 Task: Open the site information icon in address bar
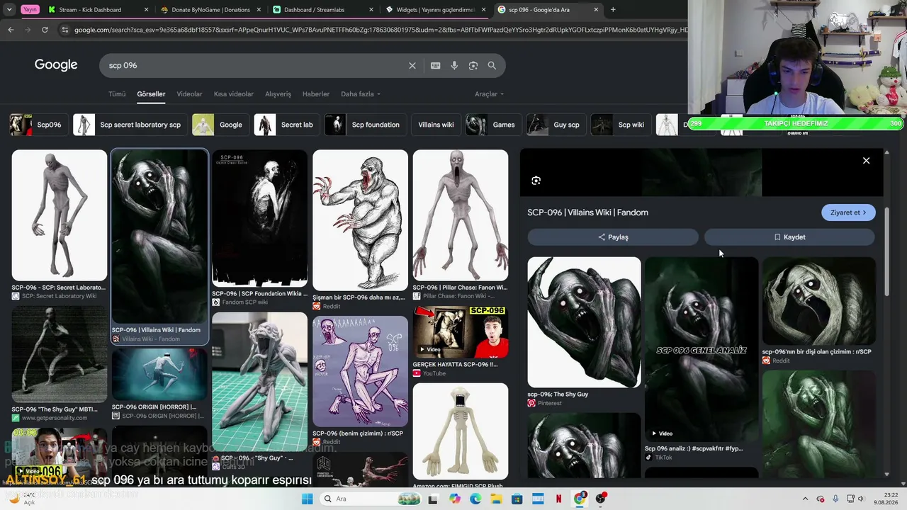pos(65,30)
